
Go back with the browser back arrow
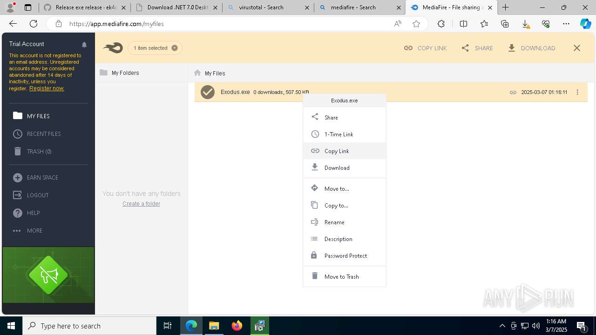pos(13,24)
